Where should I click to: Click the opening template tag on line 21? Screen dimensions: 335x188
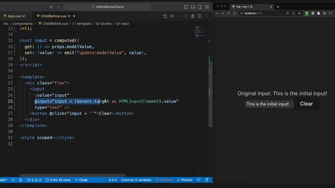coord(32,77)
